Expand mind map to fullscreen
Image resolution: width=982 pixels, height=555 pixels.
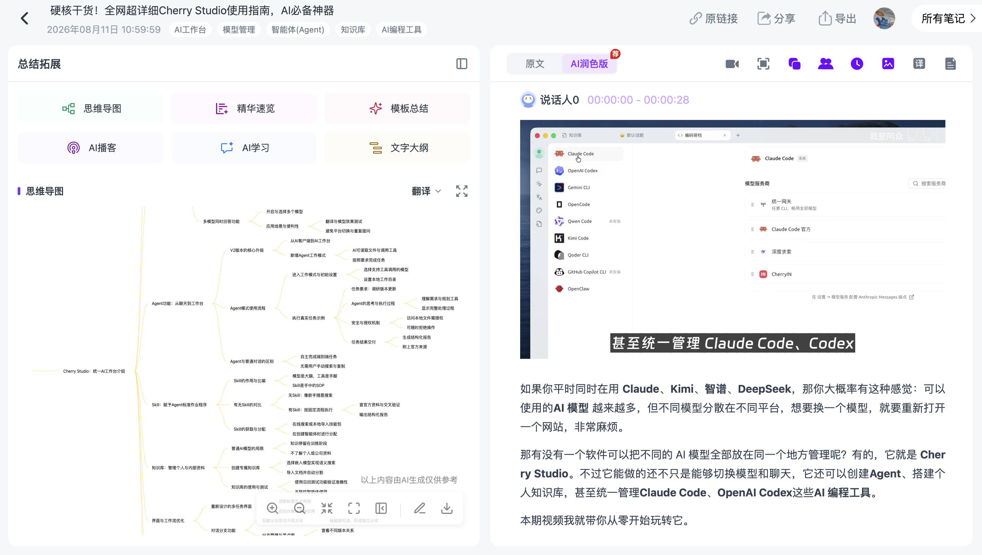tap(461, 191)
